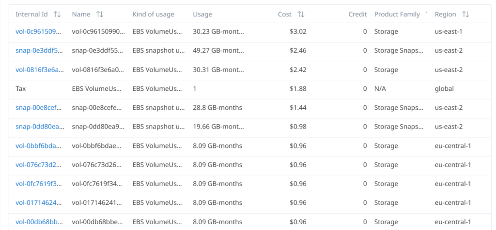This screenshot has height=230, width=496.
Task: Sort table by Region column icon
Action: point(465,14)
